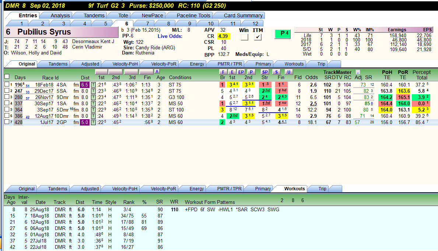The image size is (438, 251).
Task: Click the F button above the Br column
Action: tap(223, 72)
